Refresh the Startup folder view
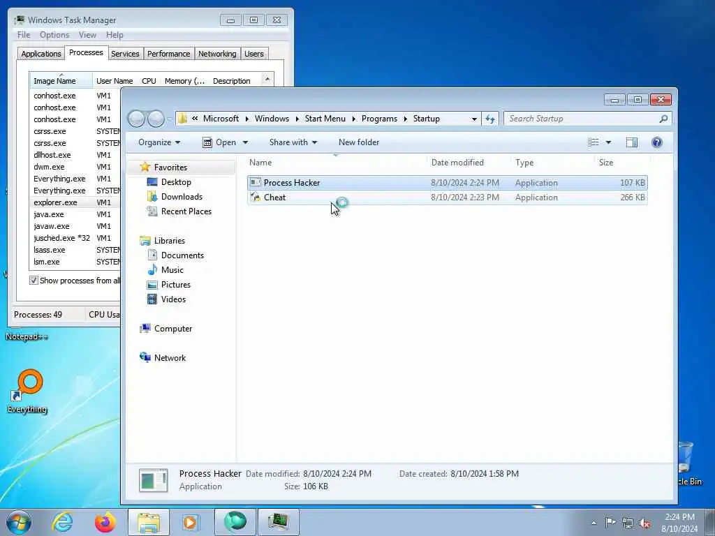 (489, 119)
